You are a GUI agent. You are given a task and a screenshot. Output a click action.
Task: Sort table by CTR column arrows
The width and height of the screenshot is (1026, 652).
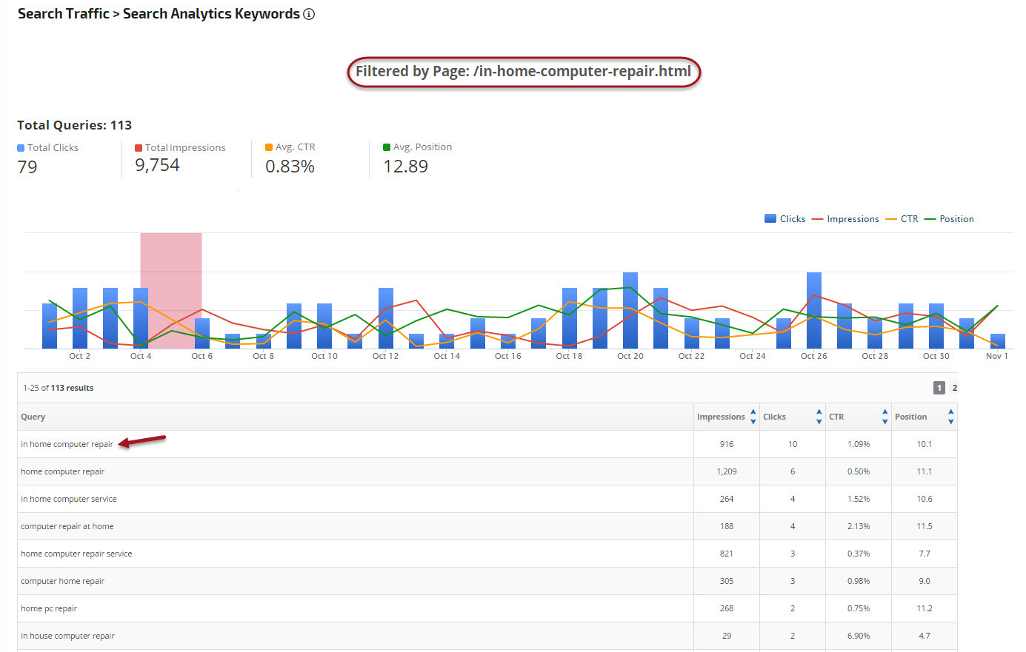pos(885,417)
